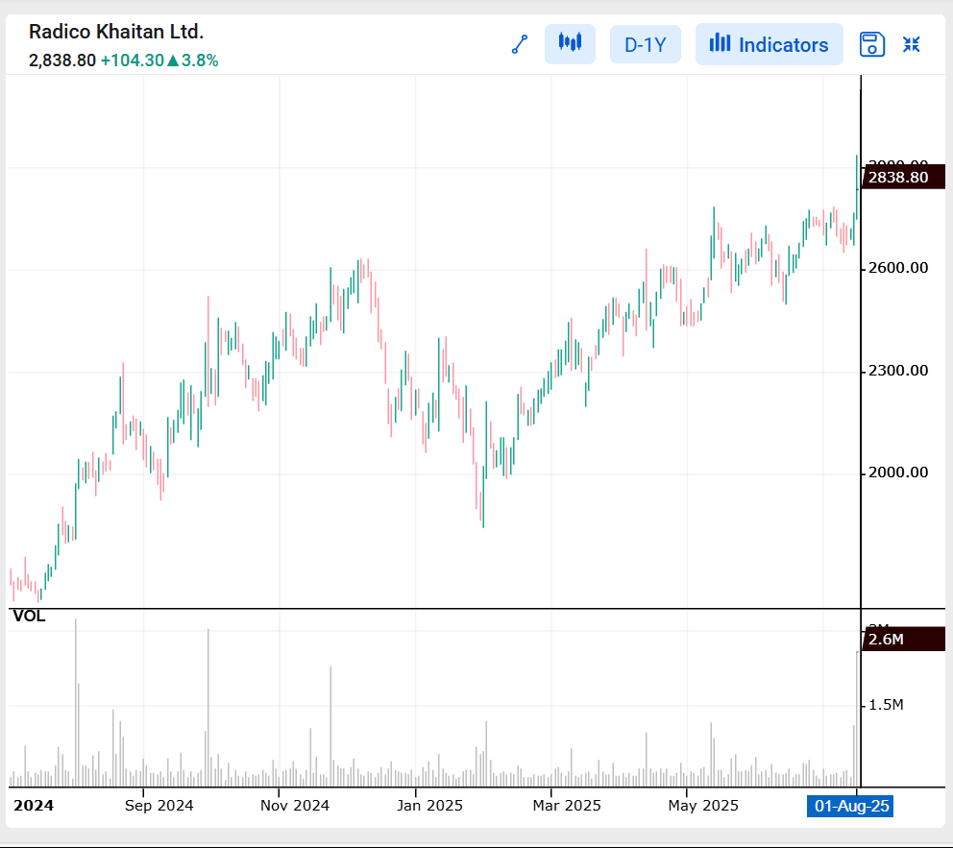953x848 pixels.
Task: Click the Nov 2024 time axis label
Action: click(295, 806)
